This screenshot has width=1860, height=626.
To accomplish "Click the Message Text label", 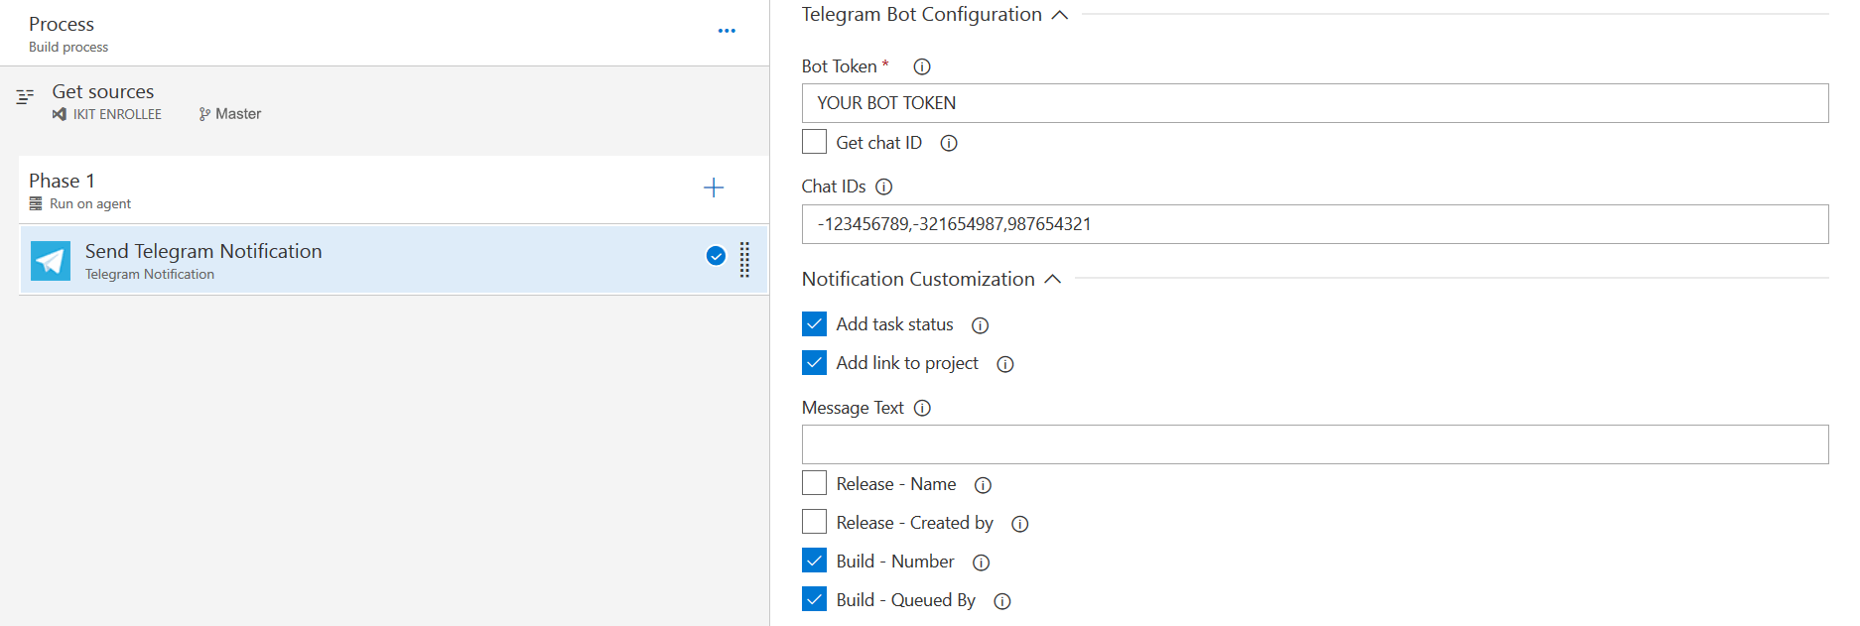I will tap(853, 408).
